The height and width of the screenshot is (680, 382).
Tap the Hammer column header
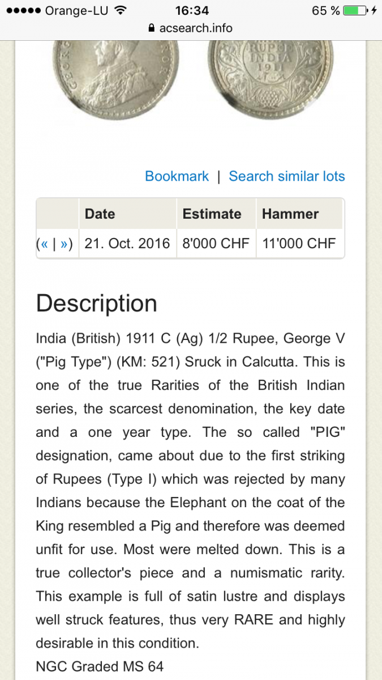click(290, 214)
